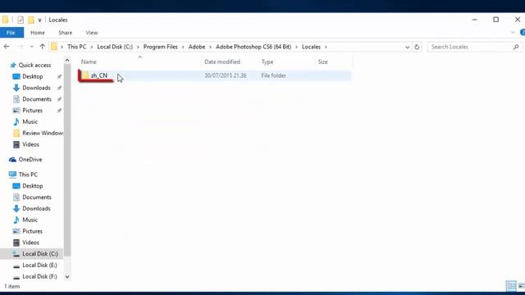
Task: Click the search magnifier icon
Action: (516, 47)
